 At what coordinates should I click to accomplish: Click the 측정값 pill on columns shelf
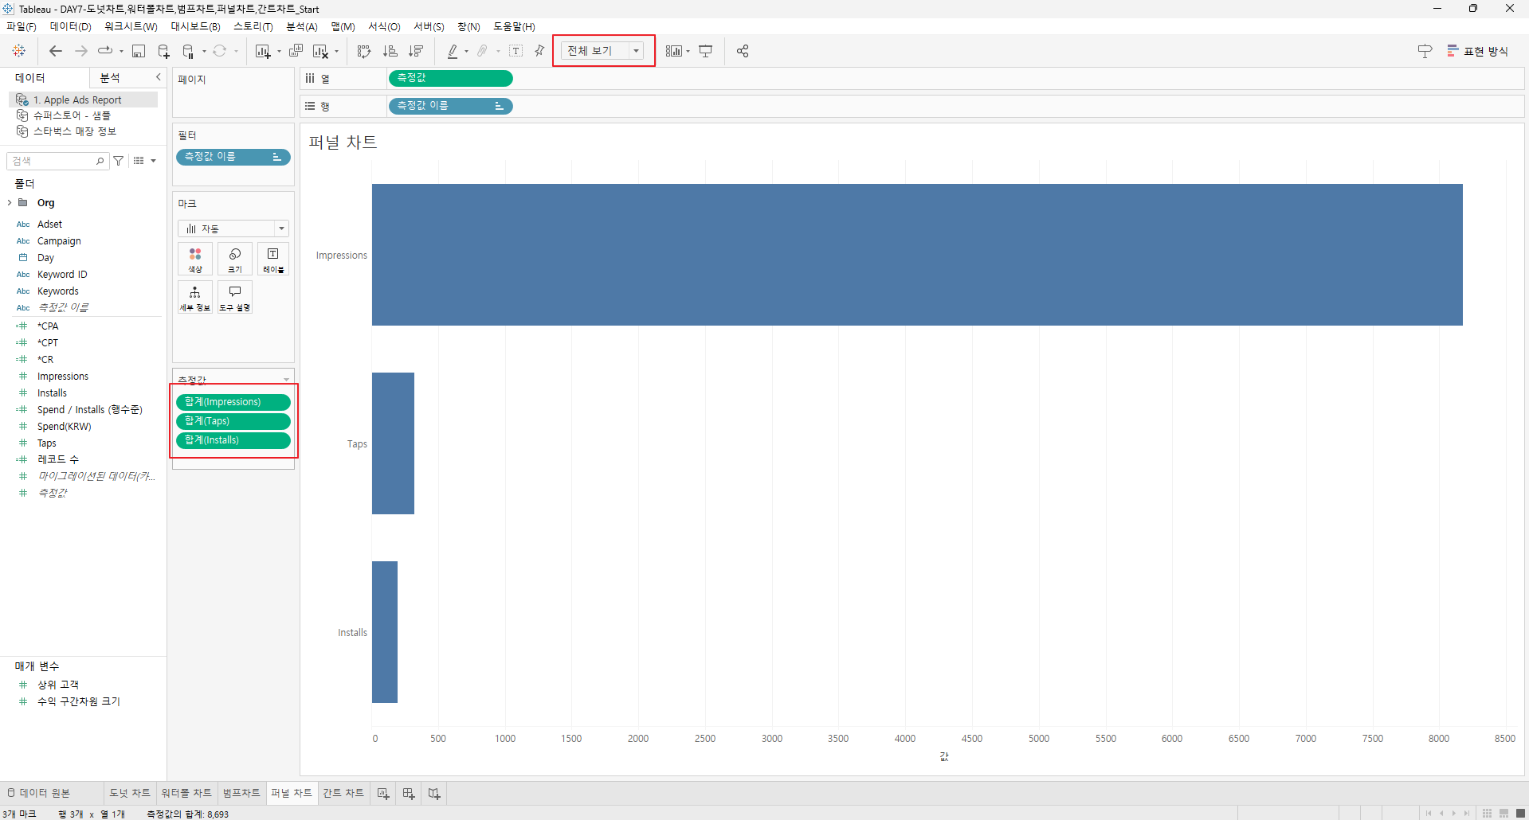click(451, 78)
